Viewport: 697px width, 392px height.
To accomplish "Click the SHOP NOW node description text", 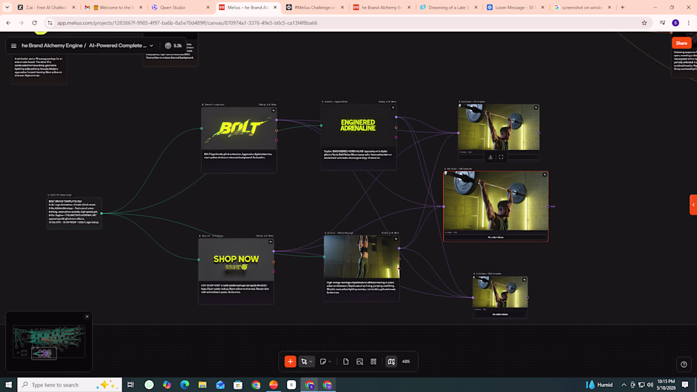I will point(236,289).
